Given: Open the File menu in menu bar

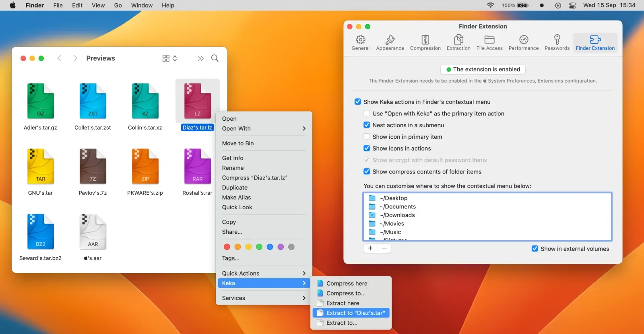Looking at the screenshot, I should 58,5.
